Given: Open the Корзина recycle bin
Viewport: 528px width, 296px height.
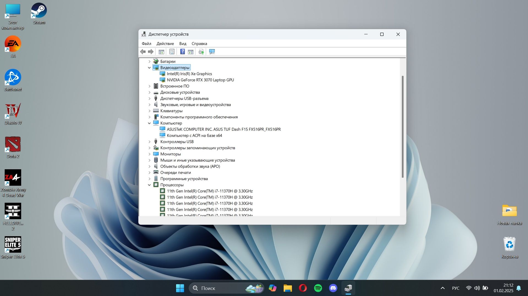Looking at the screenshot, I should pos(509,248).
